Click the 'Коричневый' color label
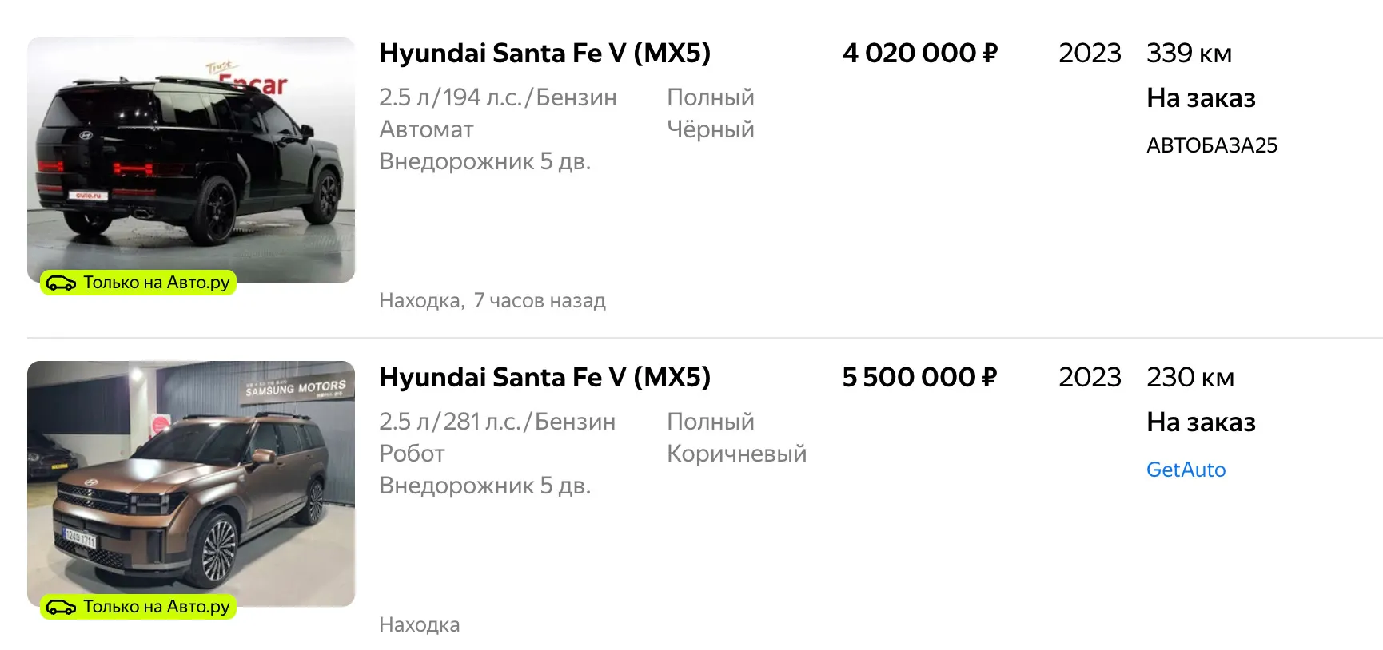Screen dimensions: 1383x650 (736, 454)
